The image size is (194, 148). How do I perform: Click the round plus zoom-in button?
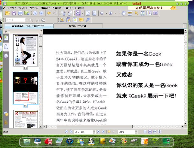(111, 13)
